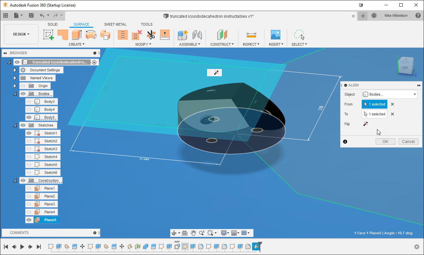The height and width of the screenshot is (255, 424).
Task: Select the Pan tool in navigation bar
Action: [x=194, y=233]
